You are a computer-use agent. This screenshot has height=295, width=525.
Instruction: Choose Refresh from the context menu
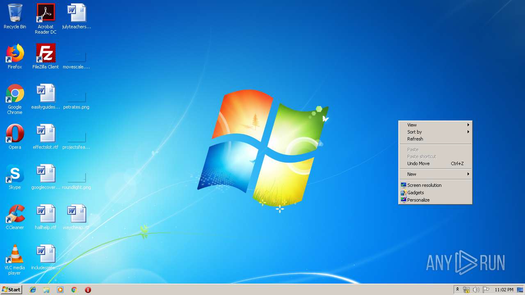pos(435,139)
